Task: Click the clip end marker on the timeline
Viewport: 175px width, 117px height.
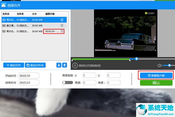Action: tap(130, 60)
